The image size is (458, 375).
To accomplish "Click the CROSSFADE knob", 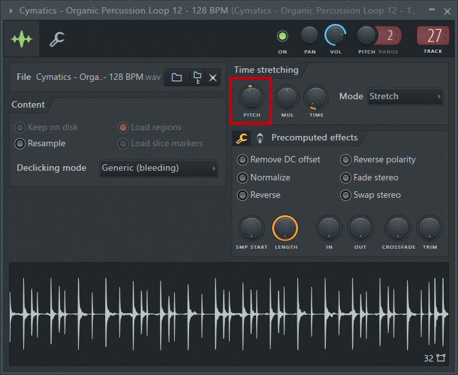I will click(x=398, y=228).
